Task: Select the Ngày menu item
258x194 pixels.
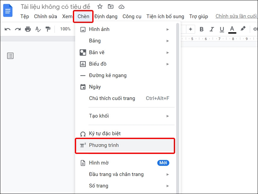Action: (x=125, y=87)
